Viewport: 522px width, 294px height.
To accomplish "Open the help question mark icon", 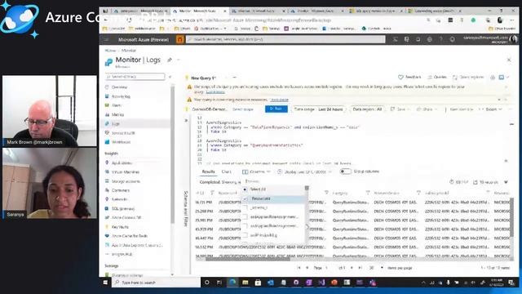I will tap(440, 39).
